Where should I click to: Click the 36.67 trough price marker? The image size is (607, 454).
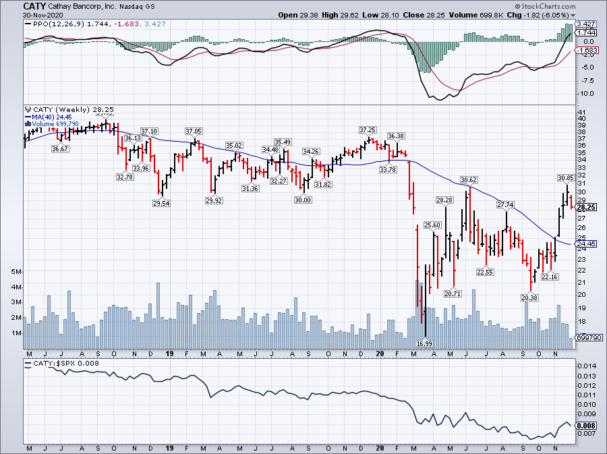(x=60, y=148)
